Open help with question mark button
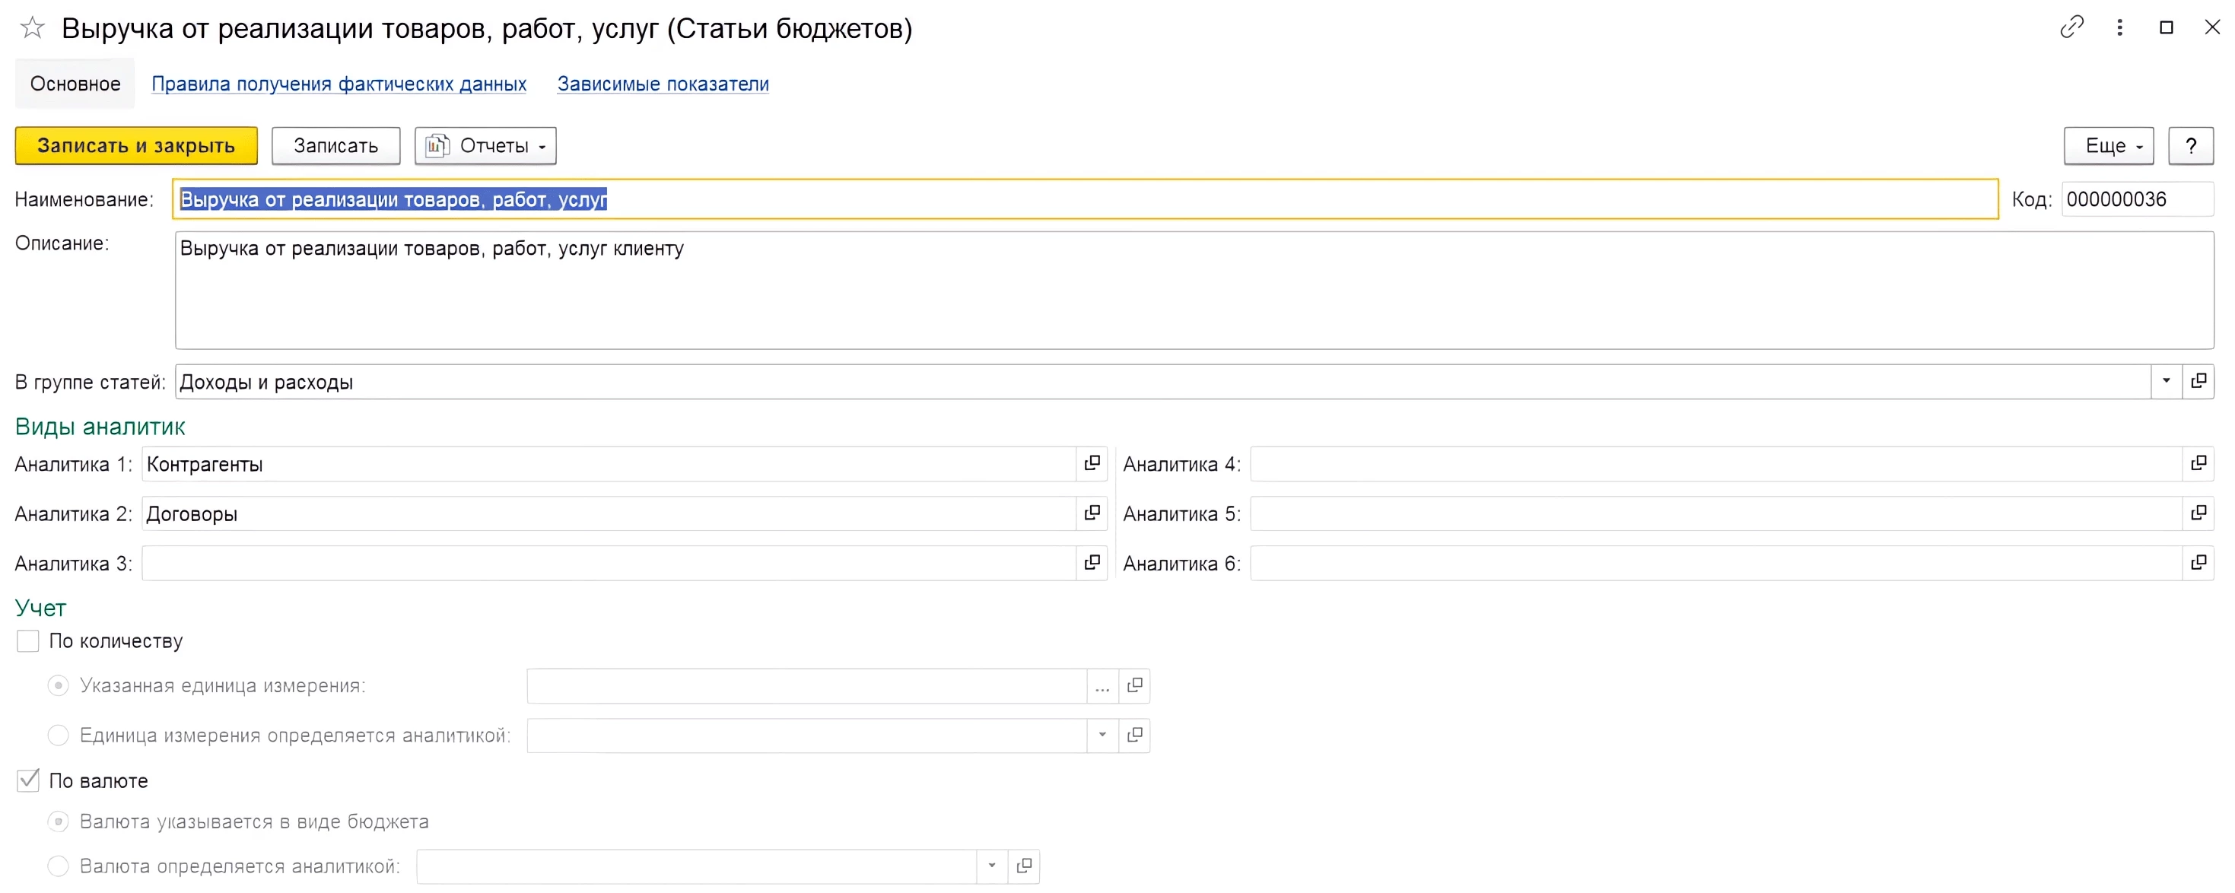2235x893 pixels. [x=2190, y=146]
